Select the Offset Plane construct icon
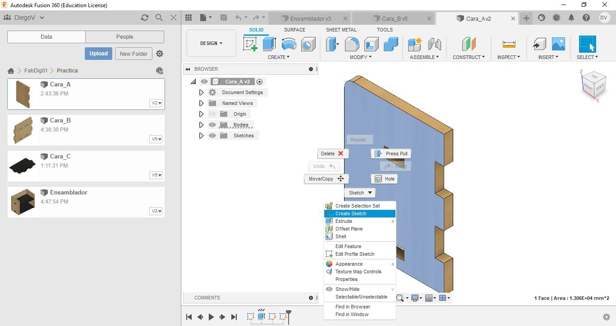Image resolution: width=616 pixels, height=326 pixels. [469, 44]
